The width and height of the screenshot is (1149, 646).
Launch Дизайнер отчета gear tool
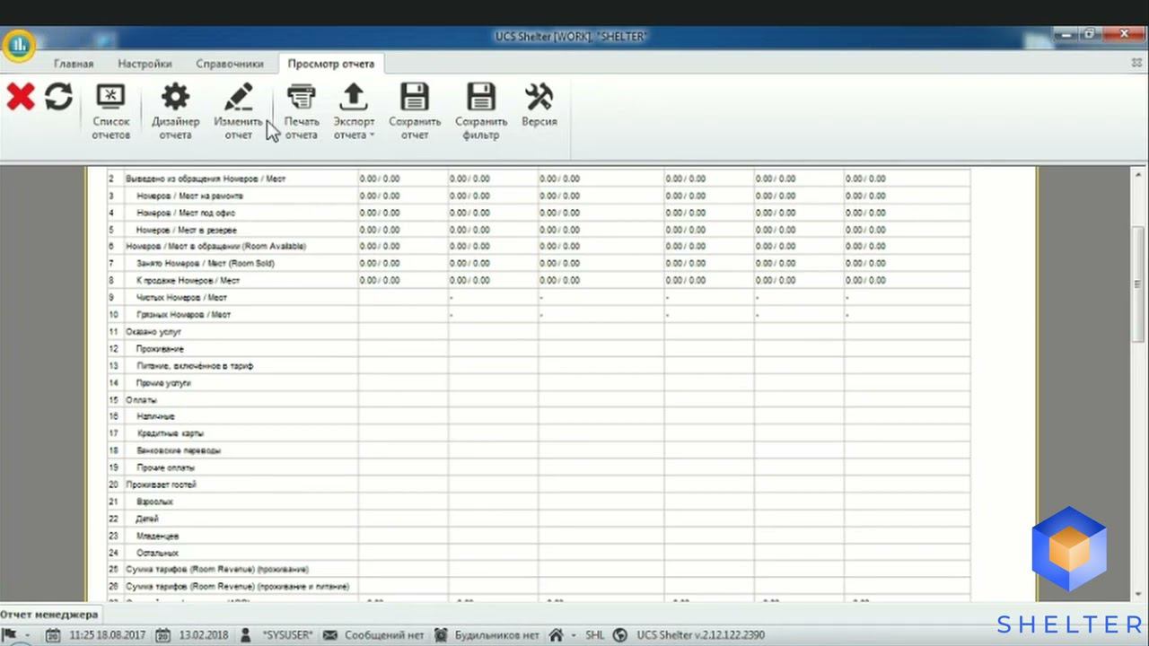[x=175, y=111]
